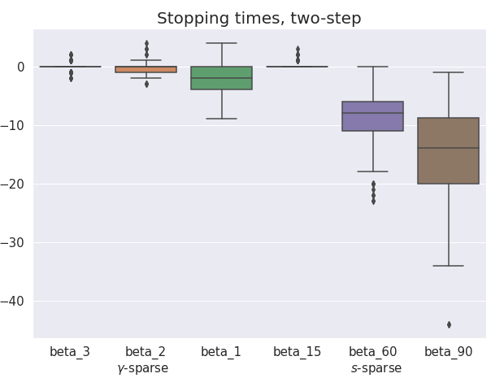504x378 pixels.
Task: Click the beta_15 x-axis label
Action: click(297, 352)
